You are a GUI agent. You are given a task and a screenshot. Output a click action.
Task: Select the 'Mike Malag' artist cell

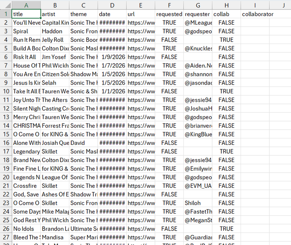[x=55, y=212]
